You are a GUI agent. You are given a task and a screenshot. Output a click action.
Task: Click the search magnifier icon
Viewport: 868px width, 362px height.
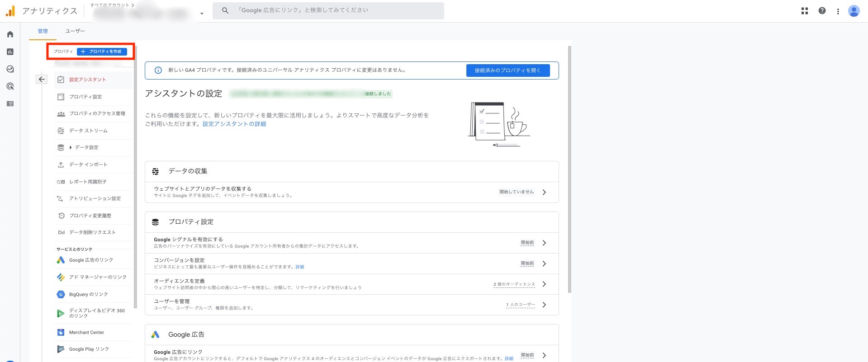(225, 10)
